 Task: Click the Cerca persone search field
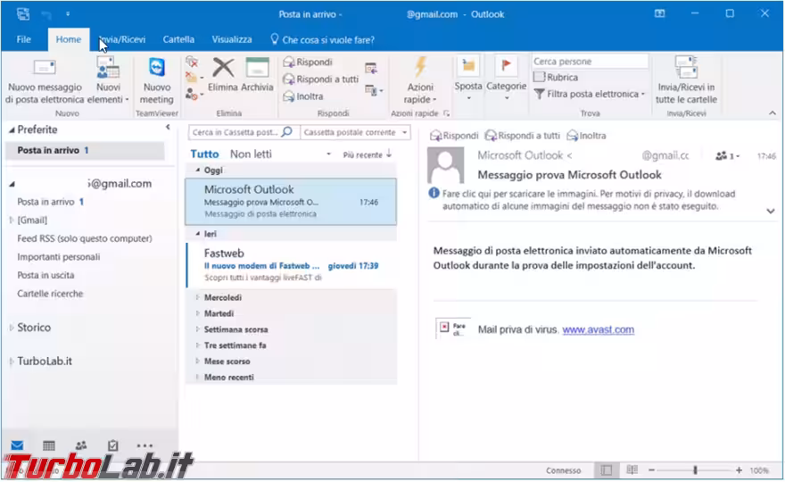[590, 62]
